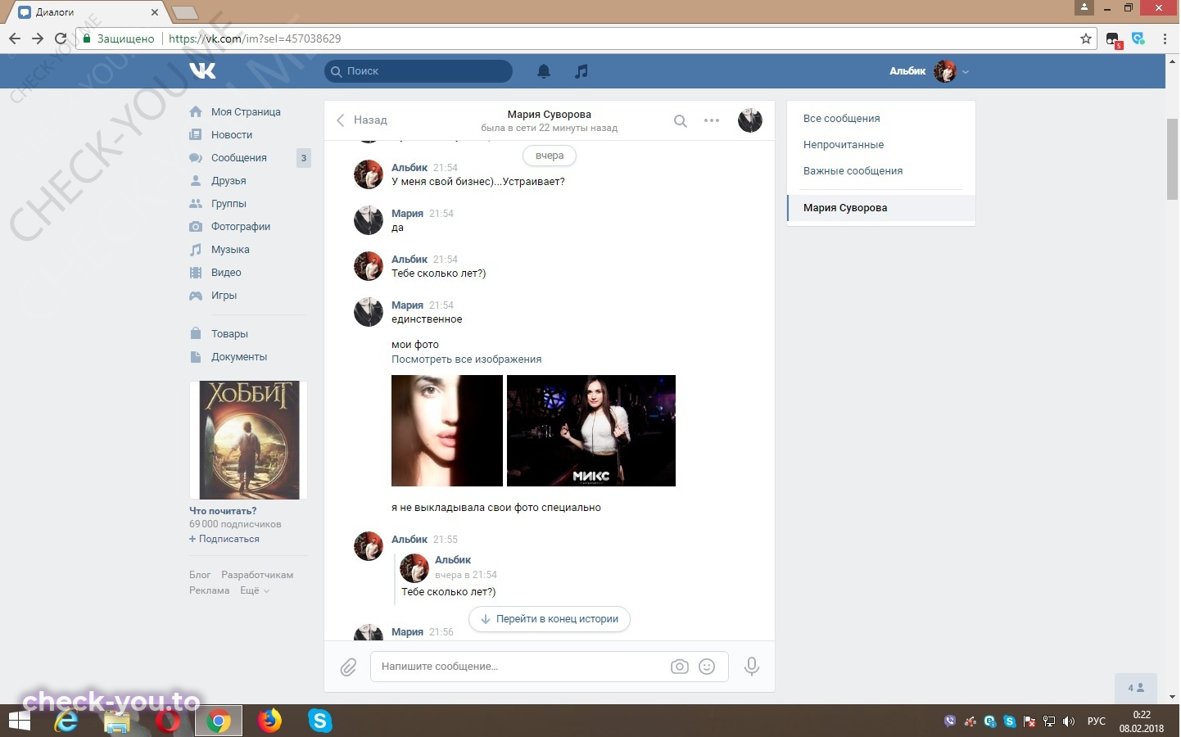The height and width of the screenshot is (737, 1181).
Task: Bookmark page with the star icon
Action: click(x=1086, y=38)
